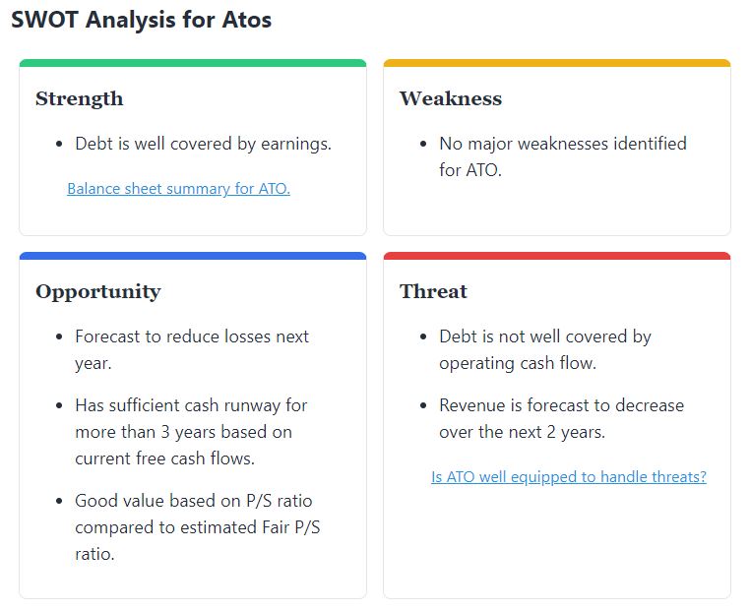
Task: Select the Opportunity card title
Action: 98,292
